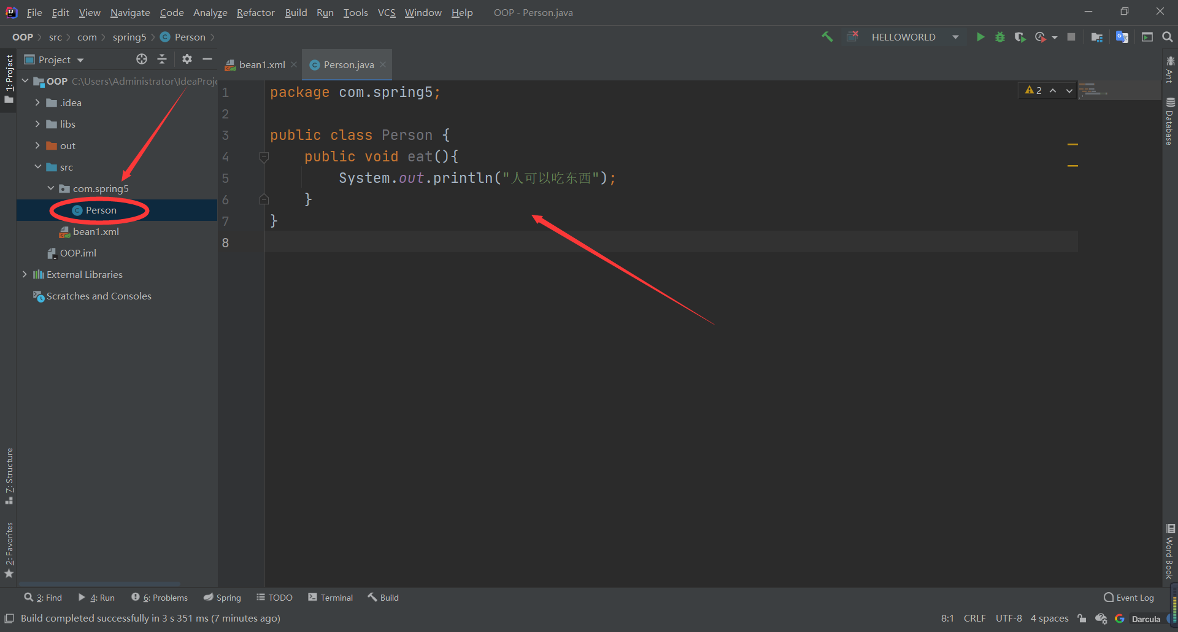Click the UTF-8 encoding in status bar
Image resolution: width=1178 pixels, height=632 pixels.
pos(1009,619)
